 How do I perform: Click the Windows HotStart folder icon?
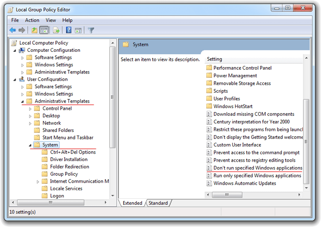pyautogui.click(x=209, y=106)
